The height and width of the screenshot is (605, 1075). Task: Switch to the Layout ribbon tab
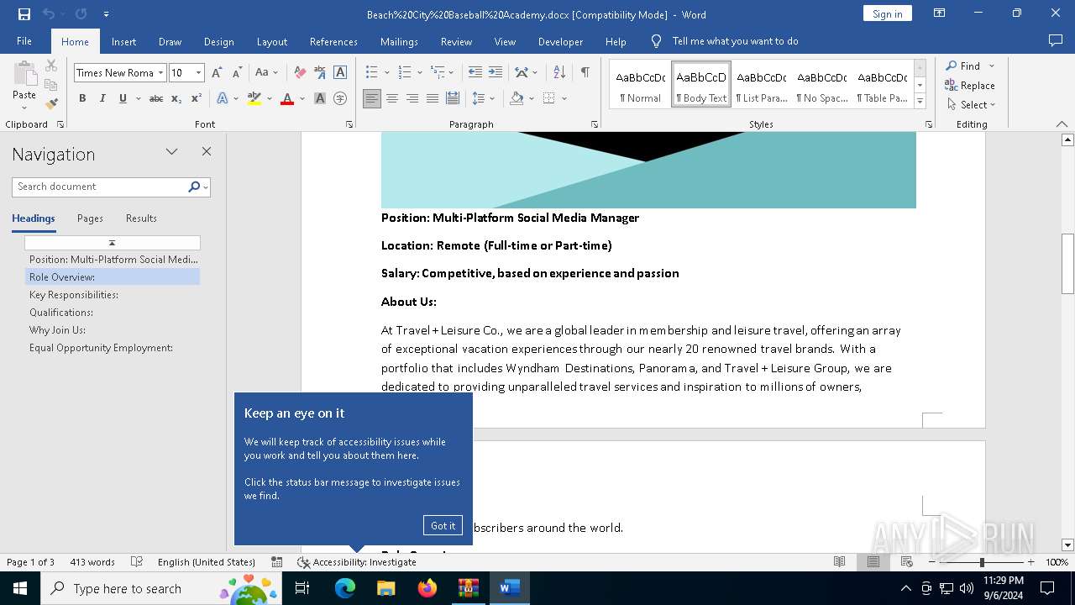[271, 41]
